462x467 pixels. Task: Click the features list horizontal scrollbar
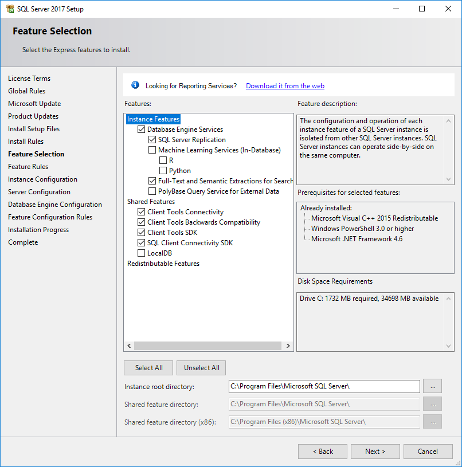[x=206, y=346]
